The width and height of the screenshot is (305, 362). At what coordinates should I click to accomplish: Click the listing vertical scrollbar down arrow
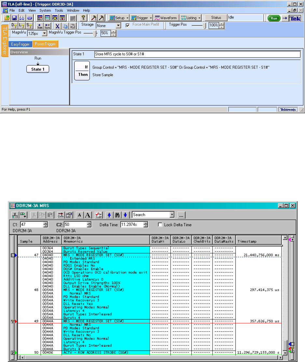(x=285, y=353)
